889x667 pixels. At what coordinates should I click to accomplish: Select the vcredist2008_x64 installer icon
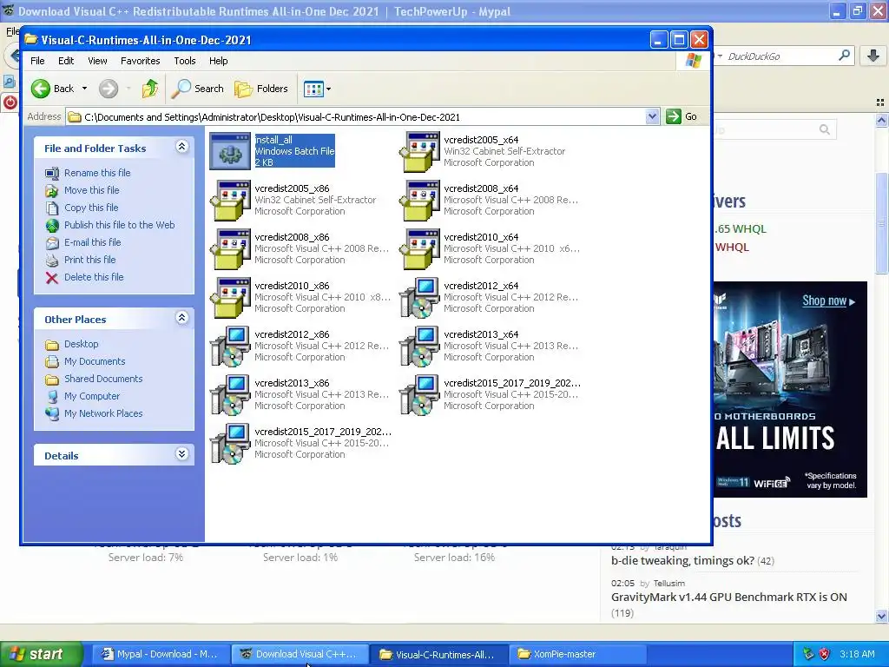(419, 200)
